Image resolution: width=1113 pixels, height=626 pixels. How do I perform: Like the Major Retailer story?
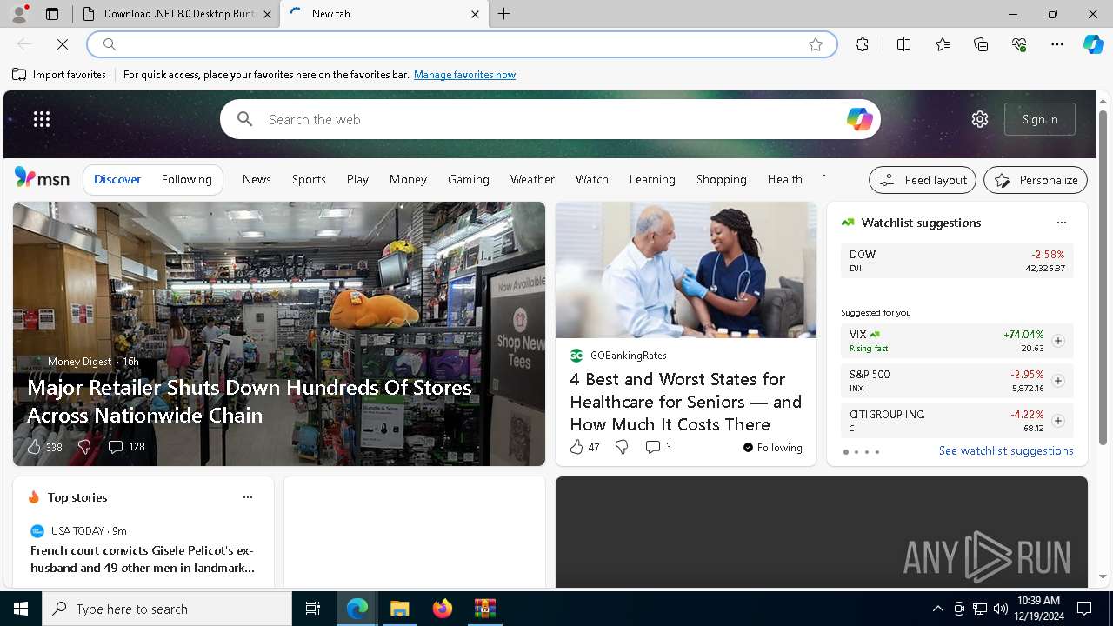[x=34, y=447]
